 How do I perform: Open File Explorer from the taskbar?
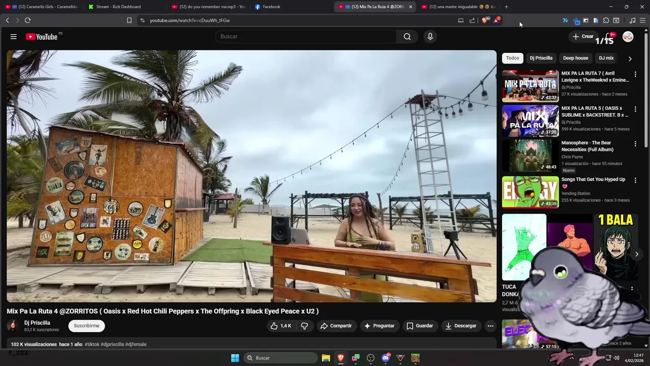click(326, 358)
